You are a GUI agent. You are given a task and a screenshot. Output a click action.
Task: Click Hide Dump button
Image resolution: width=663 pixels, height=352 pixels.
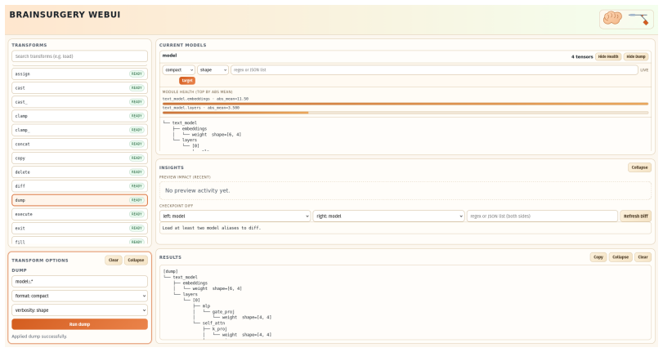pos(636,56)
